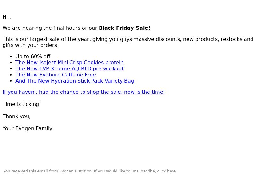Click the 'now is the time!' shop sale link
This screenshot has height=192, width=256.
pos(84,92)
